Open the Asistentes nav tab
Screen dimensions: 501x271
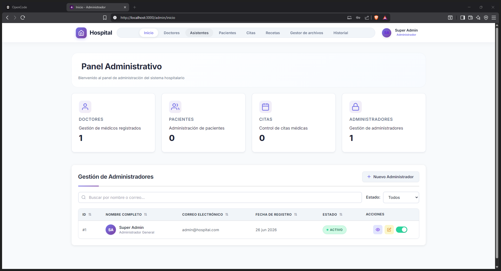(199, 33)
